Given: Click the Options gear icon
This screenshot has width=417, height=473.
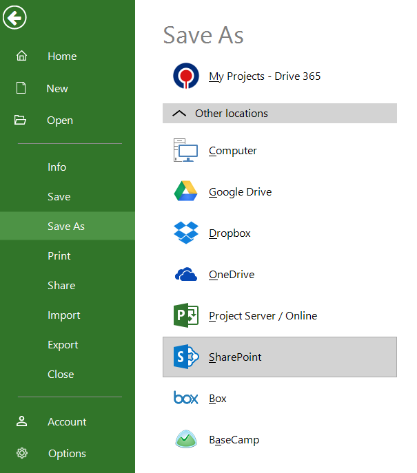Looking at the screenshot, I should [22, 453].
